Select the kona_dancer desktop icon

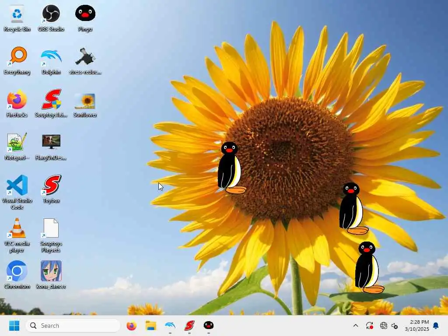pyautogui.click(x=51, y=275)
